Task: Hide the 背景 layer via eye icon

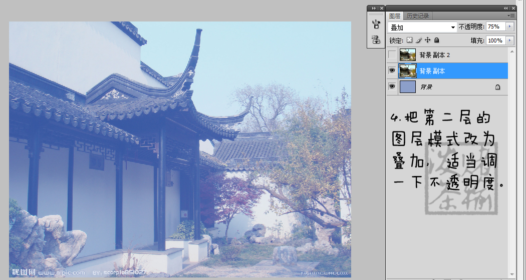Action: (x=392, y=87)
